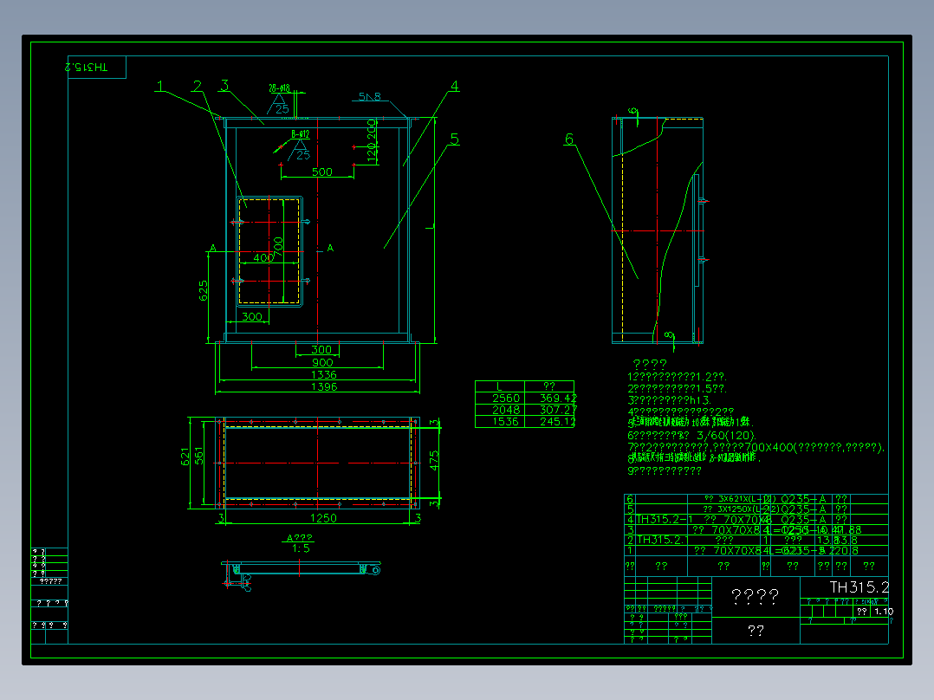Screen dimensions: 934x700
Task: Select the 1396 overall width dimension
Action: pos(324,386)
